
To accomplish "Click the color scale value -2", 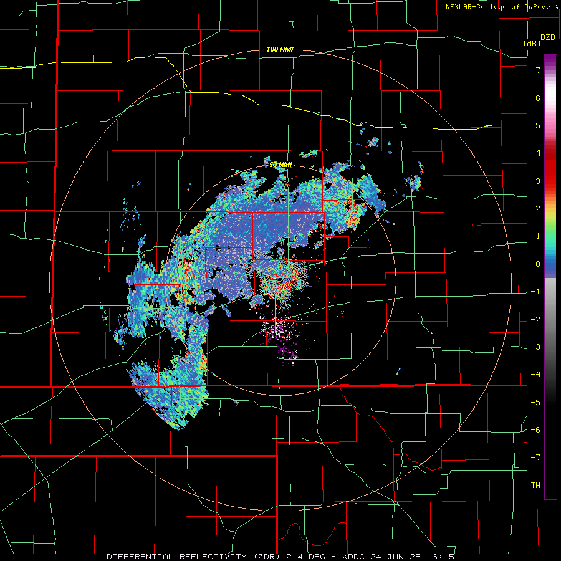I will (x=535, y=320).
